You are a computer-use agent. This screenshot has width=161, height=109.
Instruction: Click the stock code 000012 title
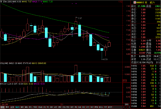140,2
